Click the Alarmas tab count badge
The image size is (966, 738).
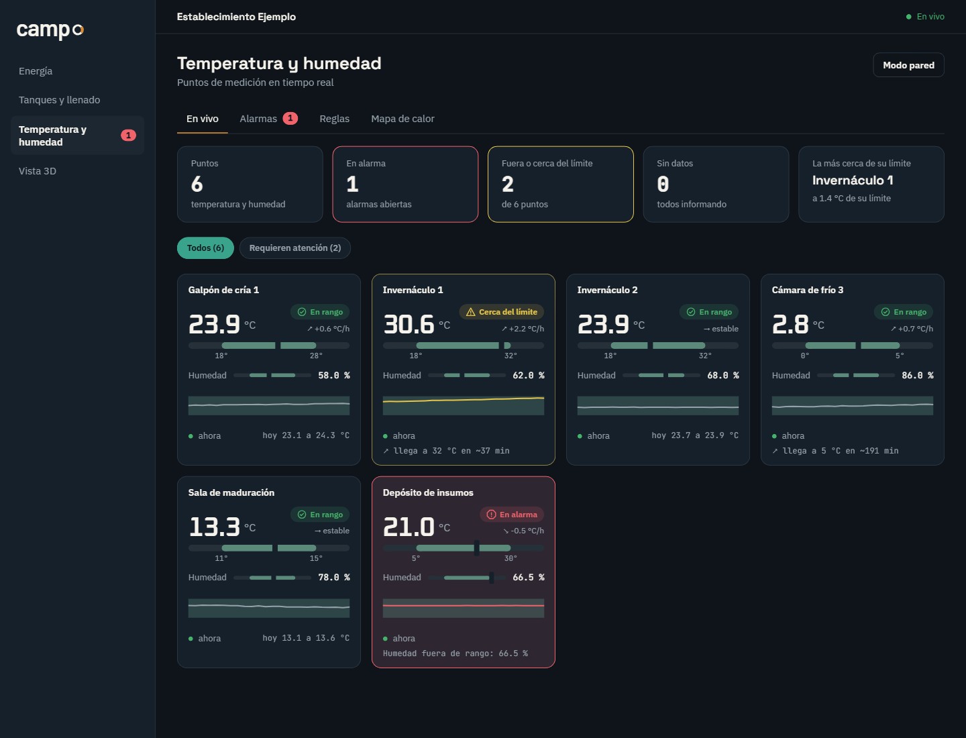[x=290, y=118]
